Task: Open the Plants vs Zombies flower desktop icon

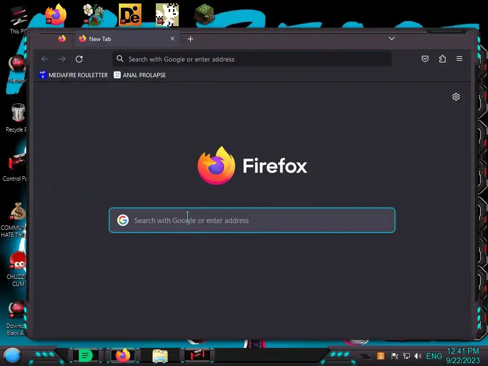Action: pyautogui.click(x=93, y=15)
